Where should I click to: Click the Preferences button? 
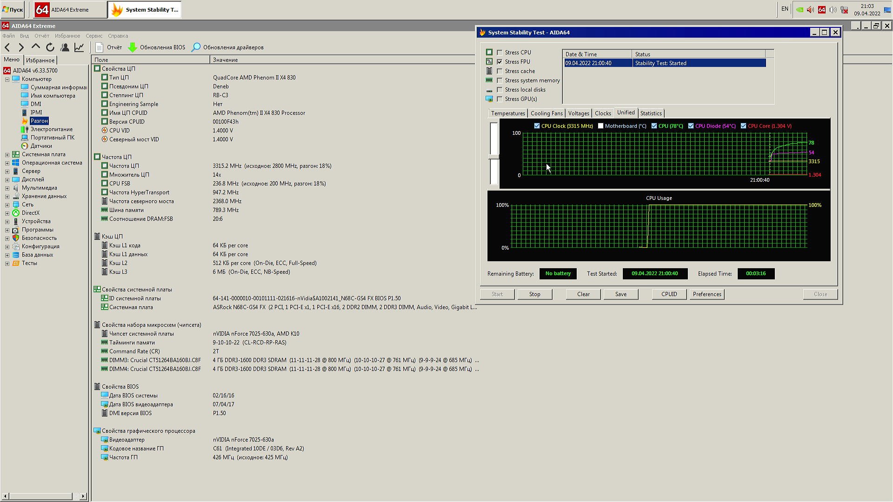(706, 294)
